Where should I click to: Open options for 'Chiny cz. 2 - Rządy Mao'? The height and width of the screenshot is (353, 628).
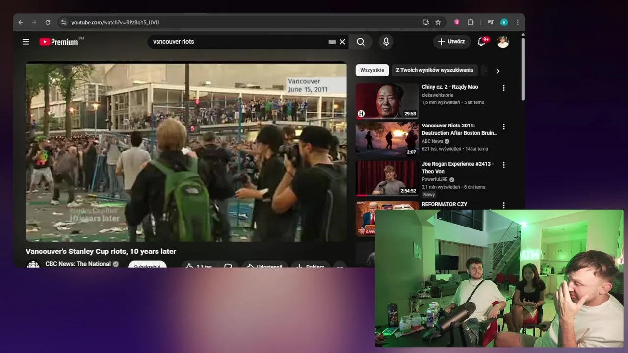503,88
